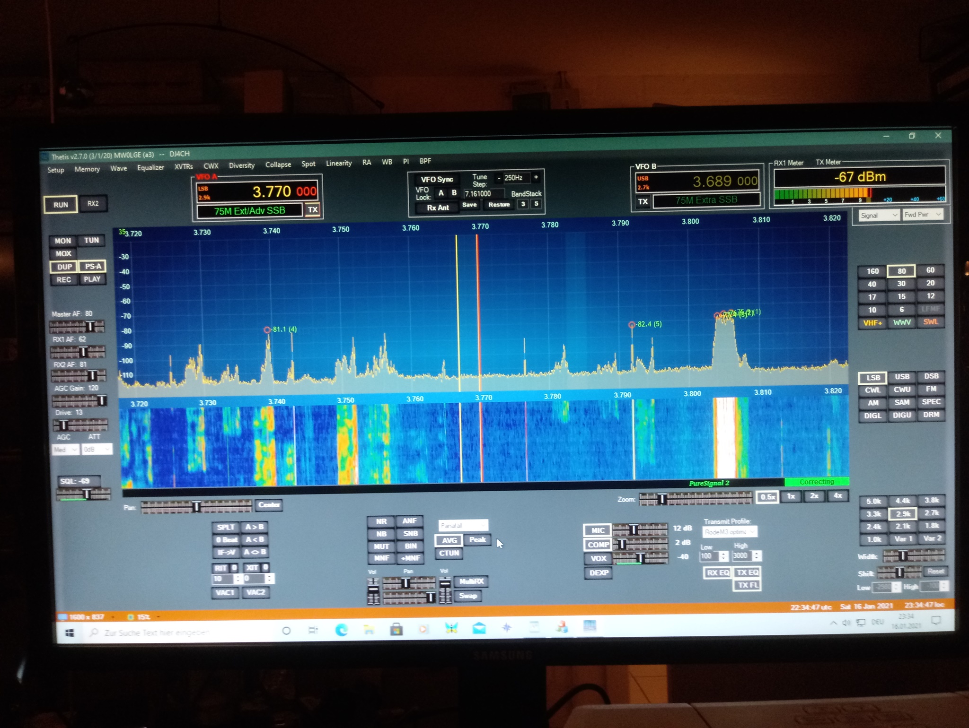Viewport: 969px width, 728px height.
Task: Enable the VOX toggle
Action: tap(599, 558)
